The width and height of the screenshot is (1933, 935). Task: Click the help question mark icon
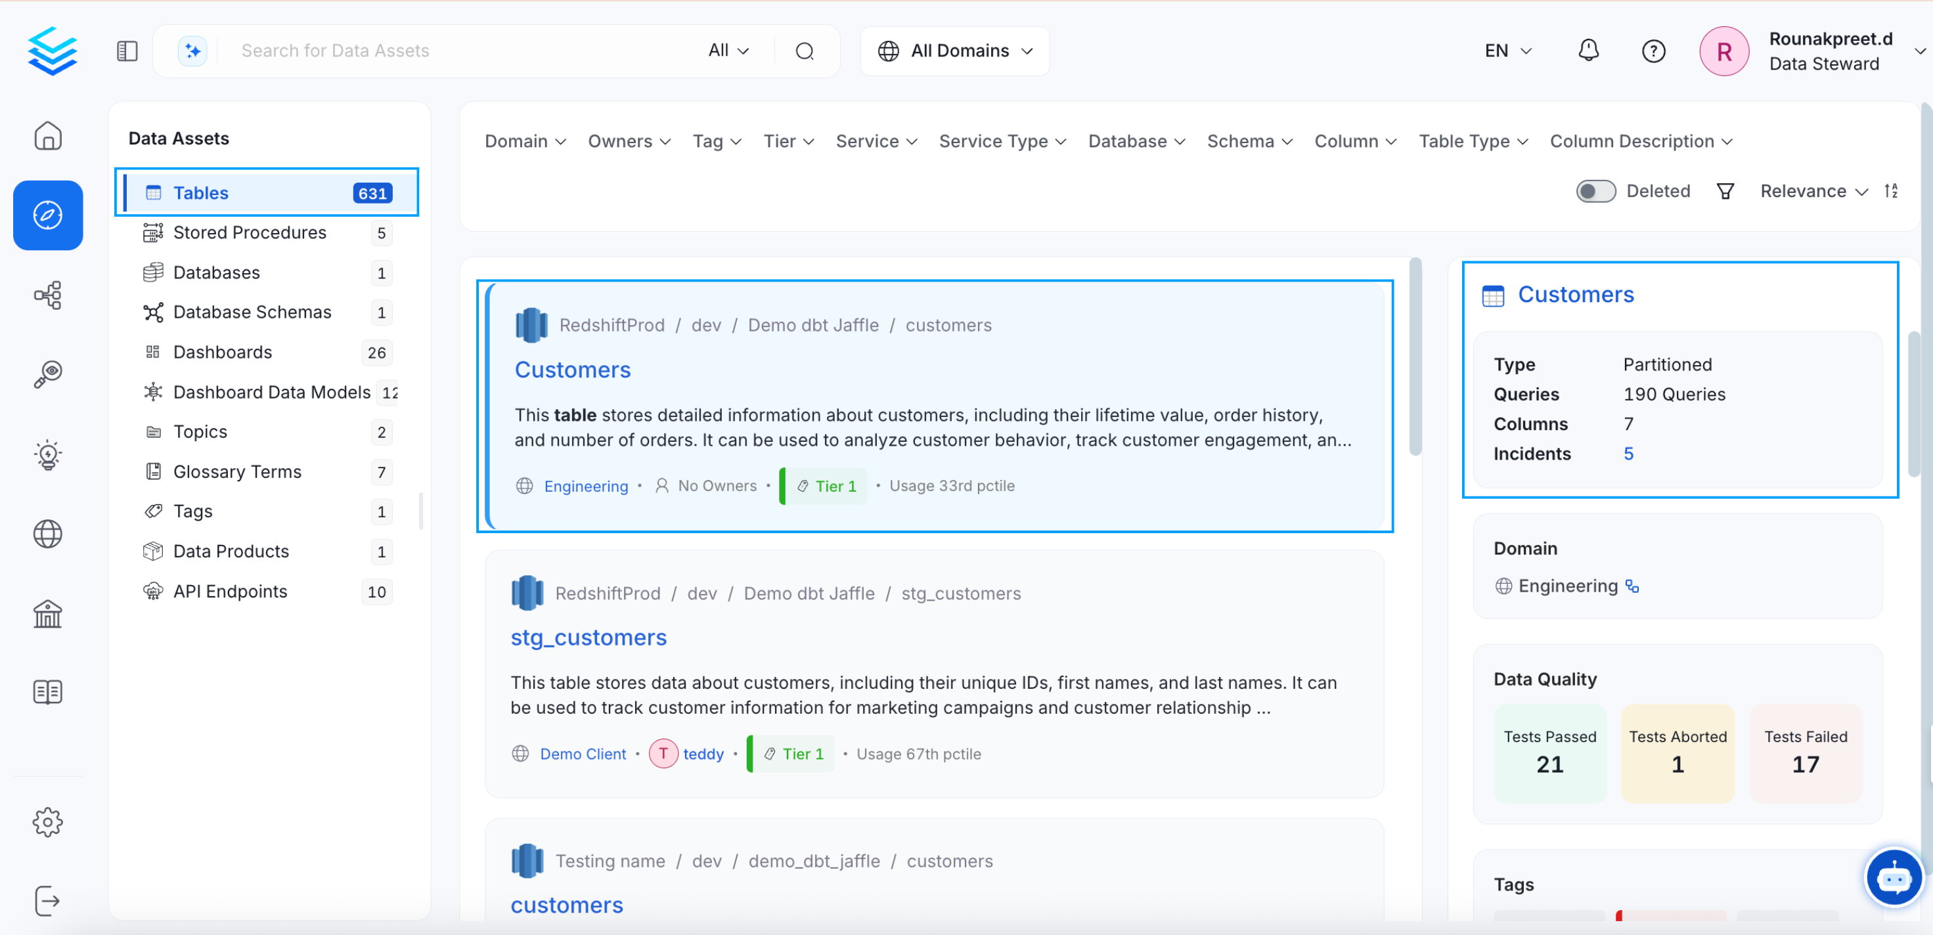coord(1653,51)
